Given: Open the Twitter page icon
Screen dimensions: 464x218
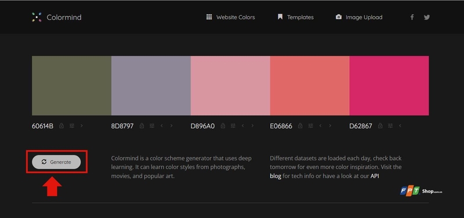Looking at the screenshot, I should (x=426, y=17).
